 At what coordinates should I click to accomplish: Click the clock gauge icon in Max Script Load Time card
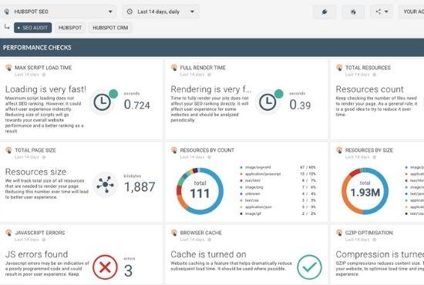click(x=103, y=102)
